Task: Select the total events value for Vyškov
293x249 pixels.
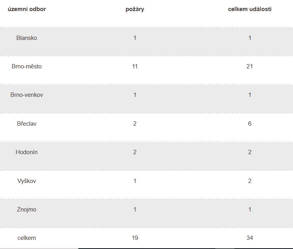Action: point(249,181)
